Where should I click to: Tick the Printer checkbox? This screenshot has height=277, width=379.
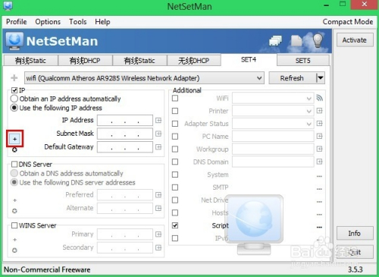pos(175,111)
